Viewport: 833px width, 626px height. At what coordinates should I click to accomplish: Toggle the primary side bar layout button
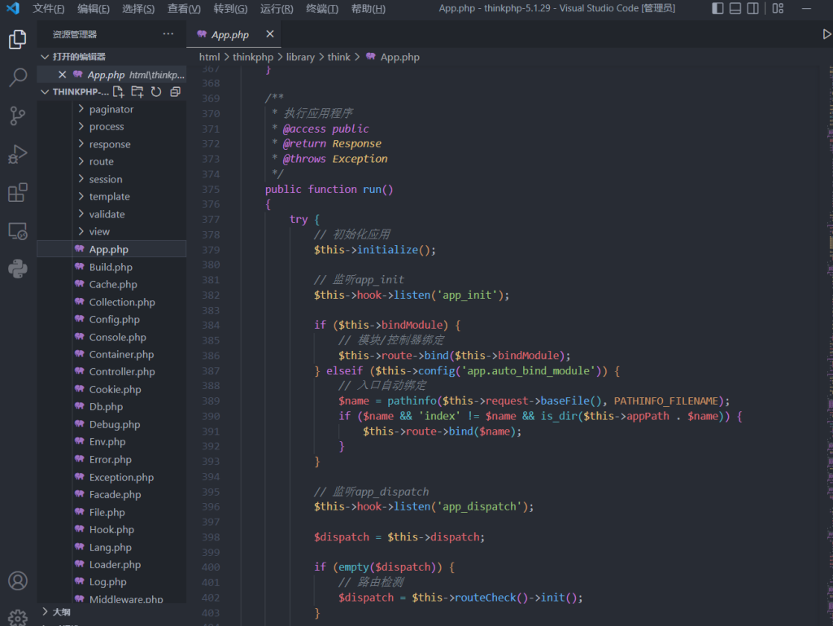click(717, 9)
